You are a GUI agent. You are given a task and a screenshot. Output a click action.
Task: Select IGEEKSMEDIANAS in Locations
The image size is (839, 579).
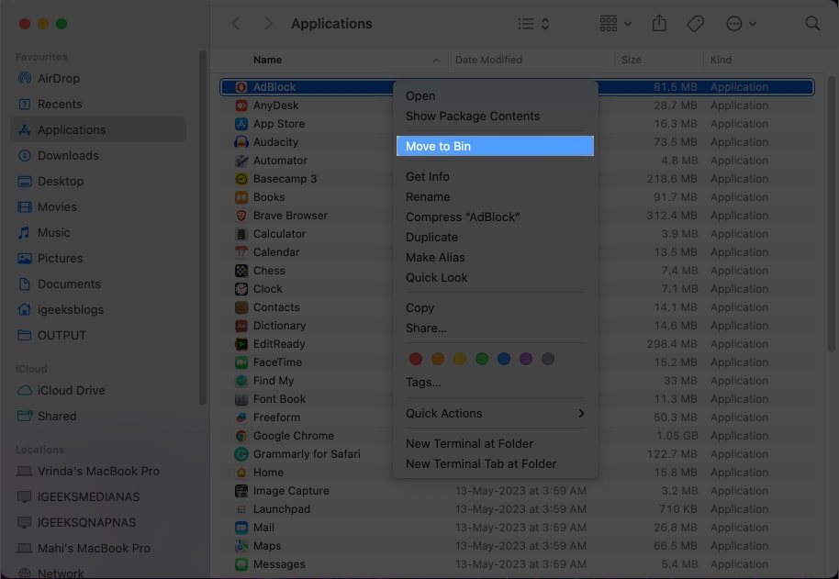(x=98, y=496)
